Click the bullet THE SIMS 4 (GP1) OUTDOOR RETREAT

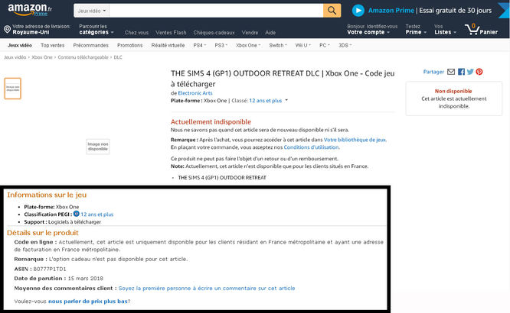(x=222, y=177)
